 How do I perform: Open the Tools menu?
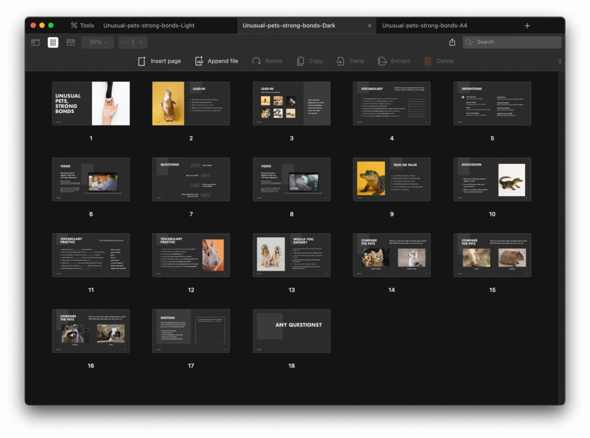pos(82,25)
